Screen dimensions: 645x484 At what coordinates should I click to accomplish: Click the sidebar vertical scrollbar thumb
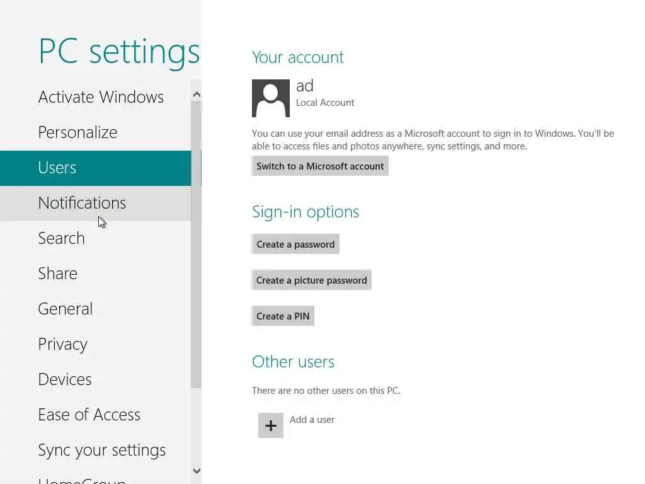(x=197, y=245)
